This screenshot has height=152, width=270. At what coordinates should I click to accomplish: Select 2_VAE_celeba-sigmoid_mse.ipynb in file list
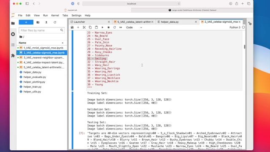click(x=42, y=52)
